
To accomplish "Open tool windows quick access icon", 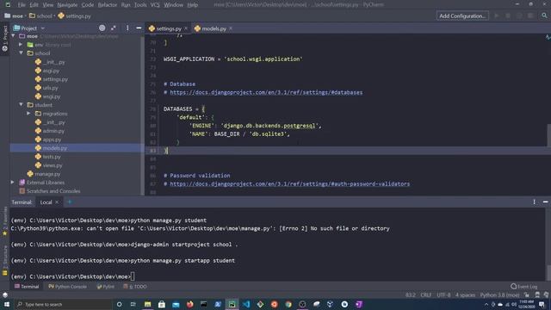I will (x=5, y=294).
